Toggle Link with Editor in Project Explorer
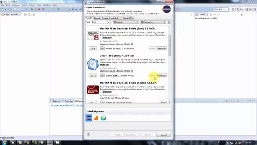Image resolution: width=257 pixels, height=145 pixels. point(29,14)
